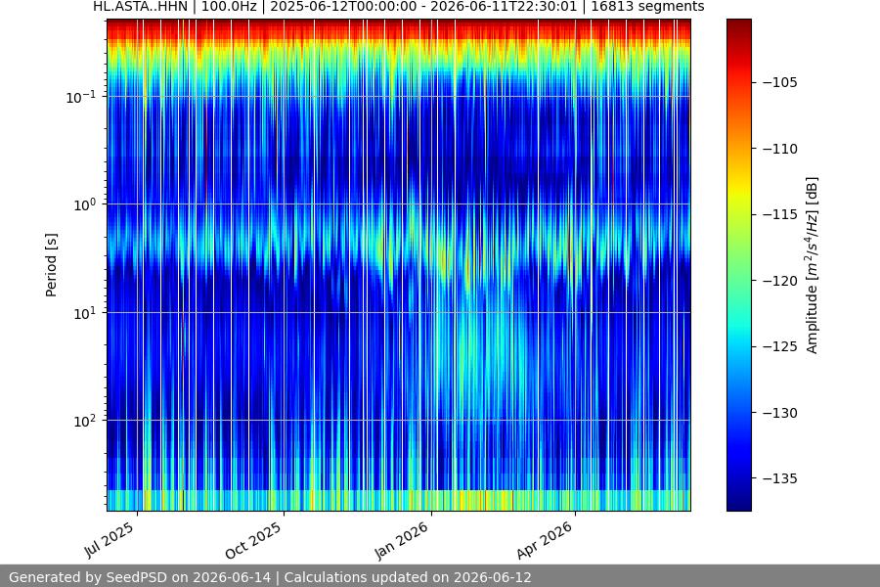
Task: Click the 10² period tick label
Action: pyautogui.click(x=85, y=422)
